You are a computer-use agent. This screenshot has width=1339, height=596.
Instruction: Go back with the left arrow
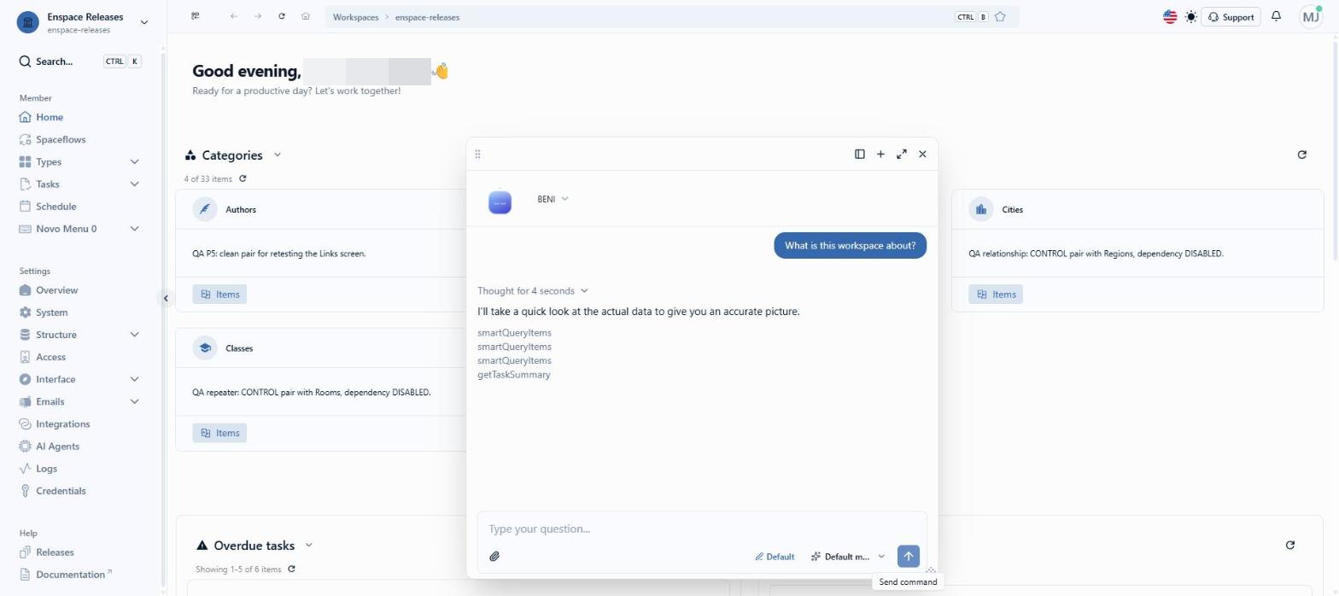click(234, 16)
